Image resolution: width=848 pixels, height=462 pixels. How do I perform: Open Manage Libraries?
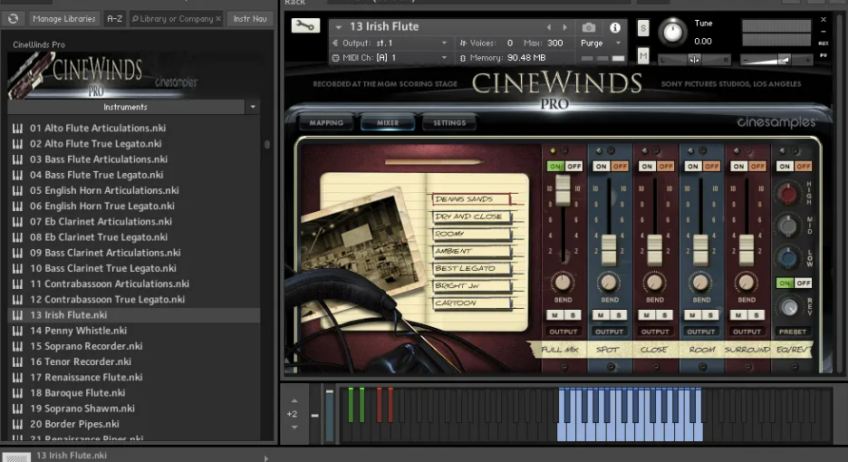63,18
